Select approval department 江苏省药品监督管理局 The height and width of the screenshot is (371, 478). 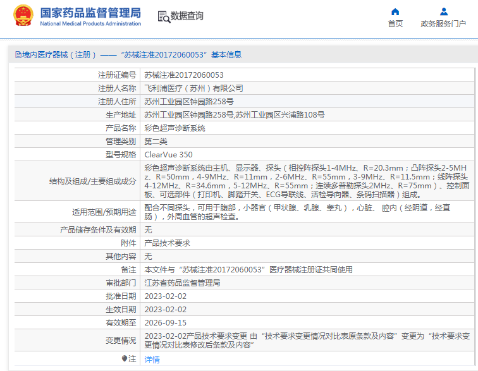[182, 283]
